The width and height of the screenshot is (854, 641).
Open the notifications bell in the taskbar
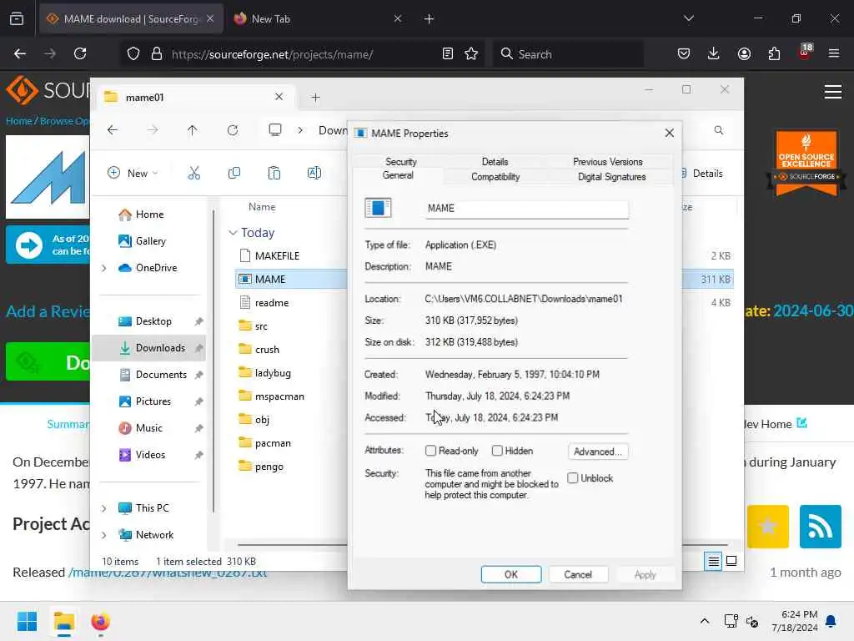(x=831, y=621)
